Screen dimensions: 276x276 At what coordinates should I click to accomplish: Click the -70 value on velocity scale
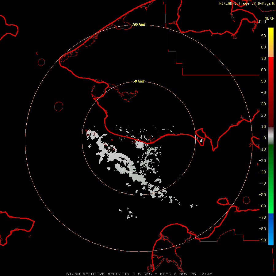[x=262, y=217]
